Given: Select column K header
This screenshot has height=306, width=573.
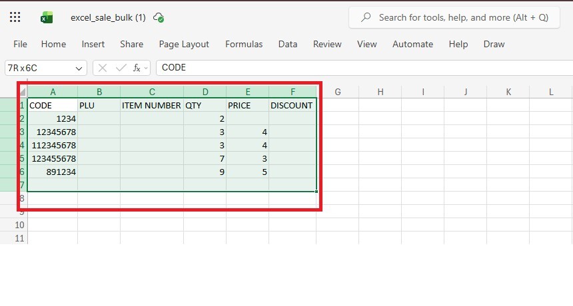Looking at the screenshot, I should coord(508,92).
